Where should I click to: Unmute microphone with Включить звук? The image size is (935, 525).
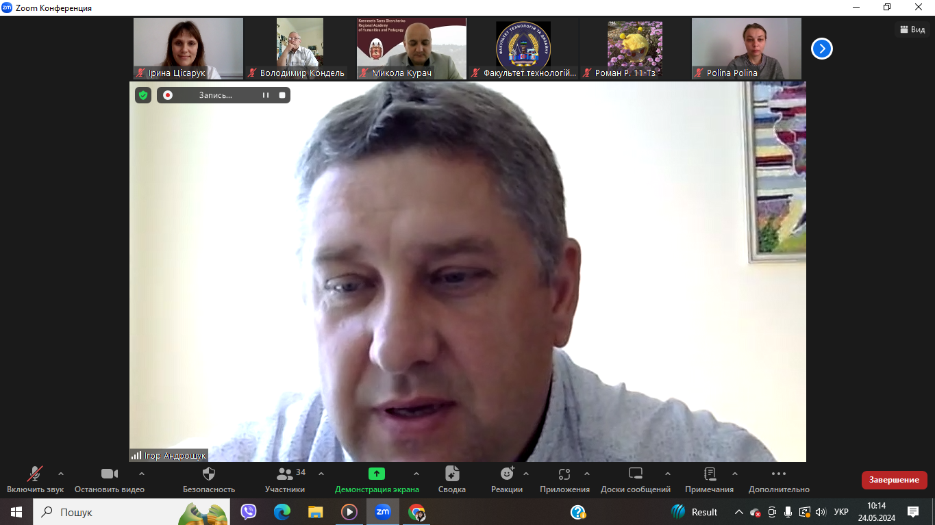pos(35,474)
